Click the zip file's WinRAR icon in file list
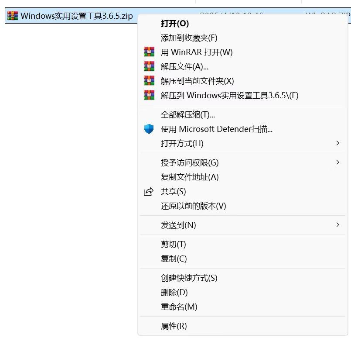 tap(13, 14)
